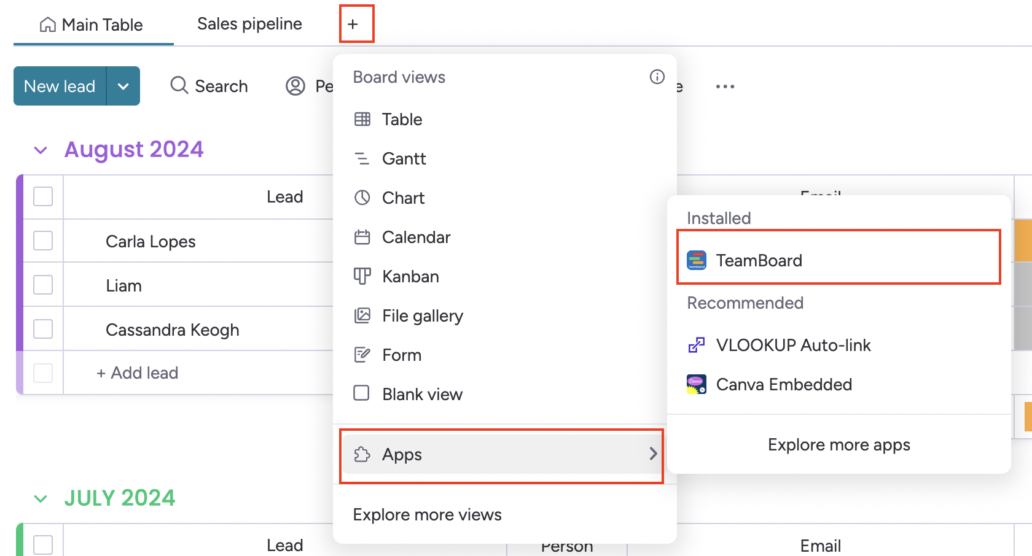
Task: Click Explore more apps
Action: tap(838, 444)
